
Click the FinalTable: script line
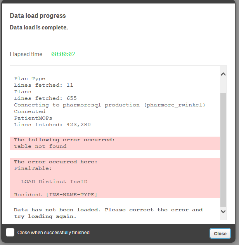(33, 168)
